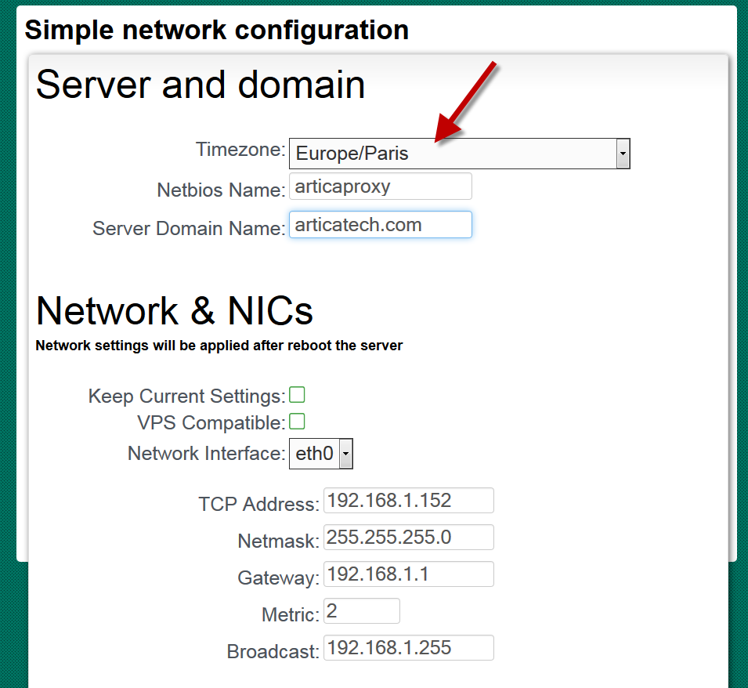Screen dimensions: 748x688
Task: Click the 'VPS Compatible:' label
Action: tap(211, 422)
